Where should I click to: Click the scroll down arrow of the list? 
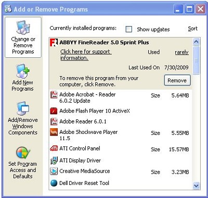[196, 185]
